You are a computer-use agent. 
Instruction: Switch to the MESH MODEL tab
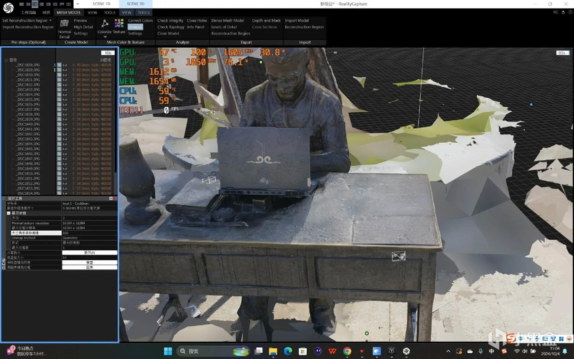[x=69, y=13]
